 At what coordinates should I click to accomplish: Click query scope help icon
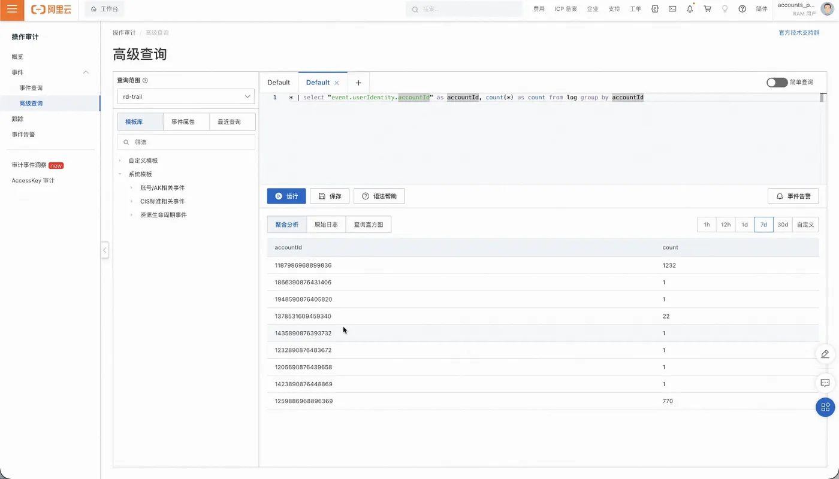tap(145, 80)
